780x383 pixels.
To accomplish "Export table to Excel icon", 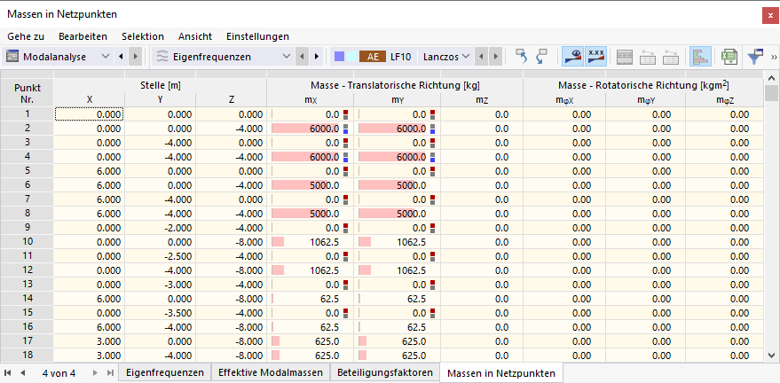I will click(729, 57).
